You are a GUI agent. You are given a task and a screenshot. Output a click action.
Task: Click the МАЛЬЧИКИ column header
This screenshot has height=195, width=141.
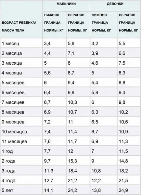click(x=66, y=4)
